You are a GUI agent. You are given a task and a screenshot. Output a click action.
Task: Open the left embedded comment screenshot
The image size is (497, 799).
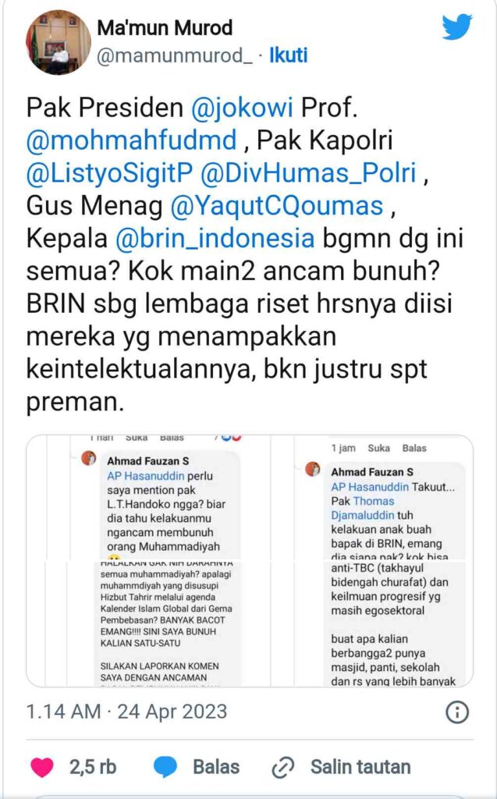pos(148,560)
